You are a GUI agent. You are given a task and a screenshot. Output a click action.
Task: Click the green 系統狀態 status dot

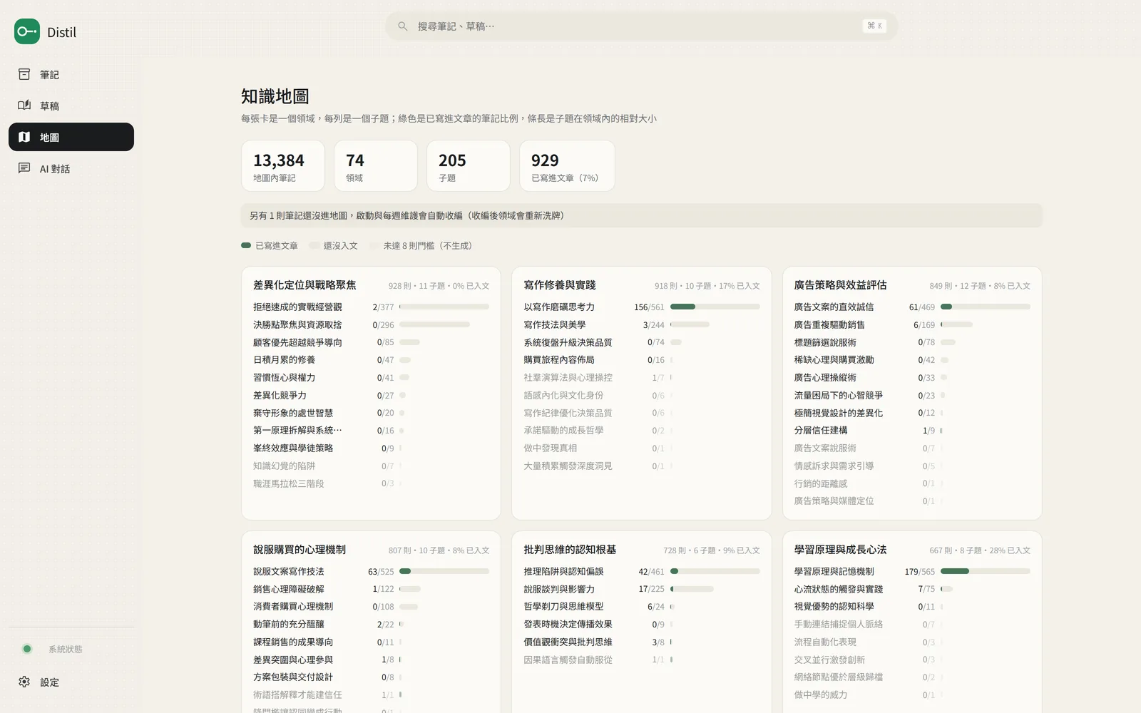27,649
